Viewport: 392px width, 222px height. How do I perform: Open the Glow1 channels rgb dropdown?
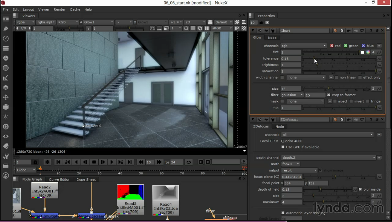(x=303, y=46)
